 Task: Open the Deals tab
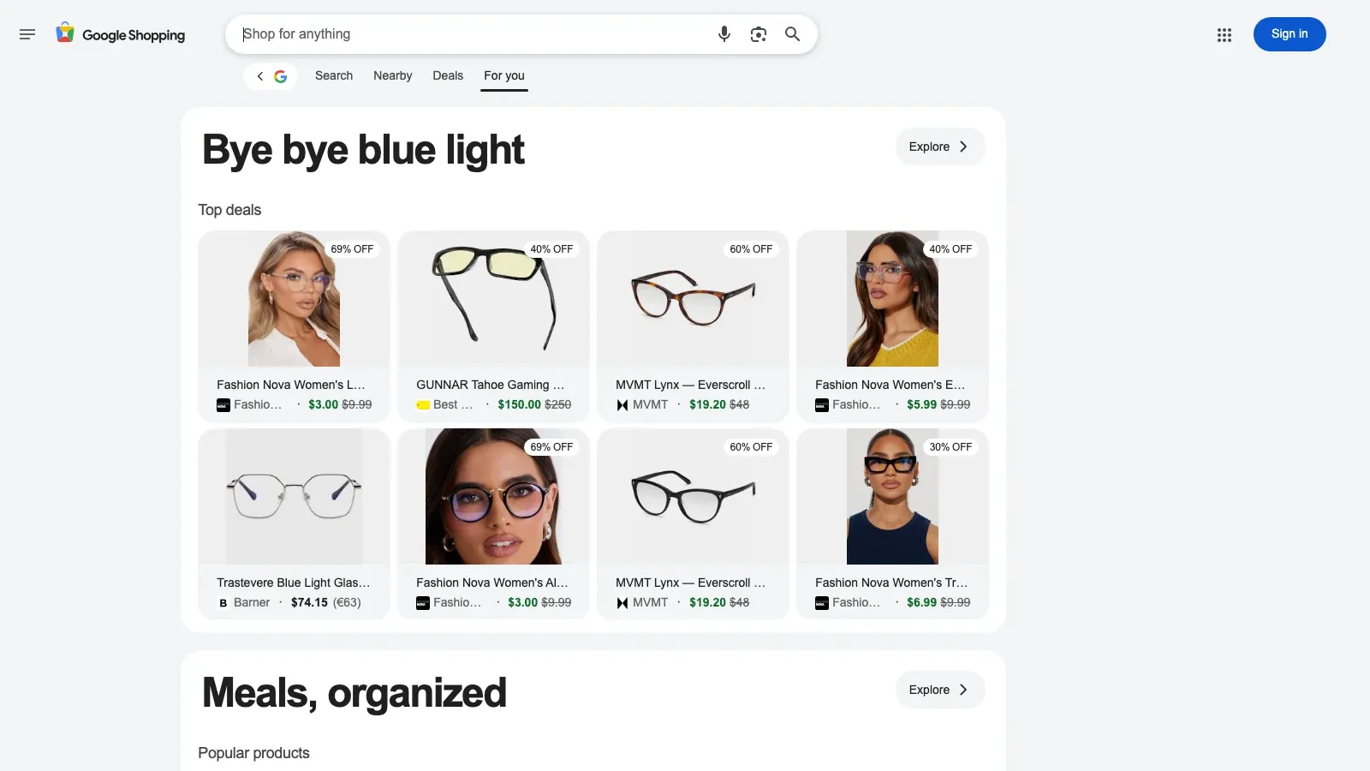coord(448,75)
